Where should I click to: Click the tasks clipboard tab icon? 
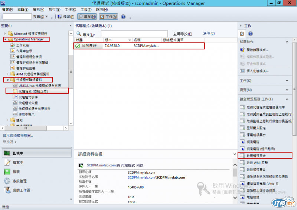(x=242, y=34)
